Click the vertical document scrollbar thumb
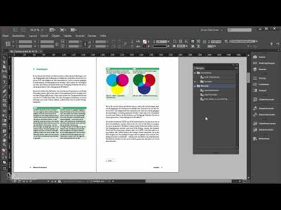 click(248, 78)
